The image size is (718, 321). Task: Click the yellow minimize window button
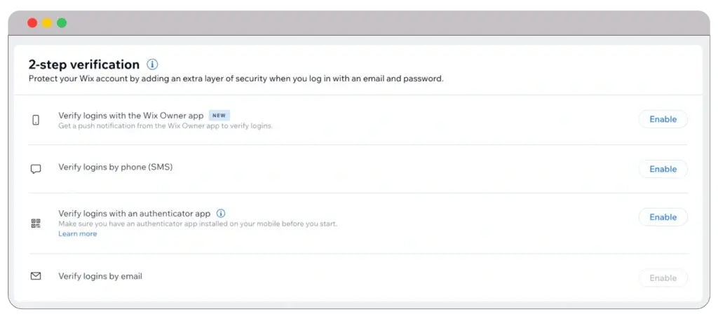point(47,23)
